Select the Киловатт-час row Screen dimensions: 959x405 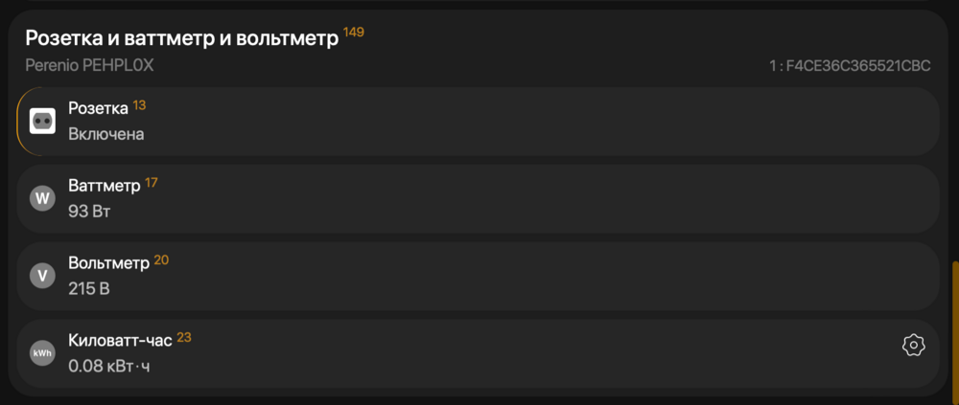point(479,353)
